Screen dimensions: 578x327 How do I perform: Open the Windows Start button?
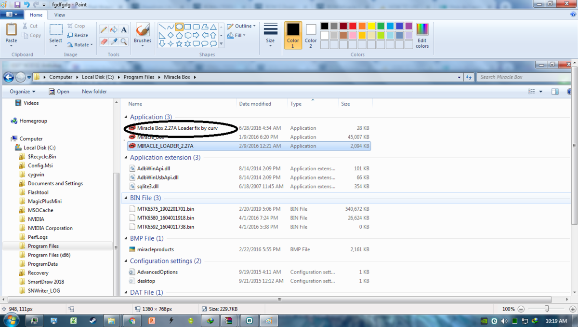point(11,320)
